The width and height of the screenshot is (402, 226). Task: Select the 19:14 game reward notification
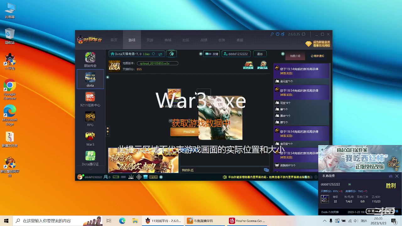click(301, 71)
